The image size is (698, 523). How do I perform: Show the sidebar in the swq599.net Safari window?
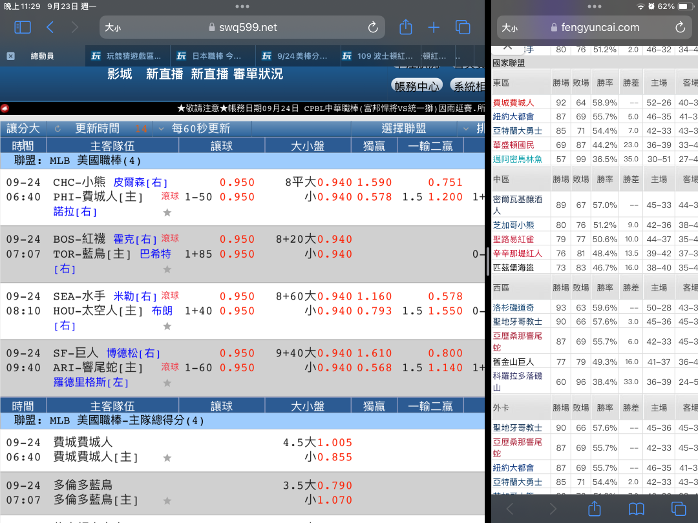click(23, 27)
